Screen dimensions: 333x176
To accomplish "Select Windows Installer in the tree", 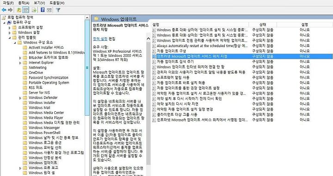I will point(42,103).
